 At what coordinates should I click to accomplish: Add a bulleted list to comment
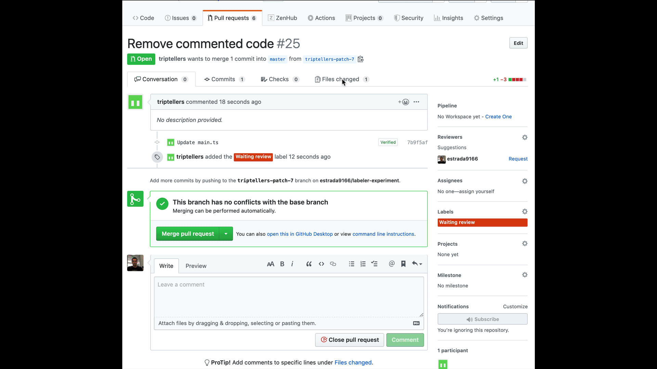[351, 264]
